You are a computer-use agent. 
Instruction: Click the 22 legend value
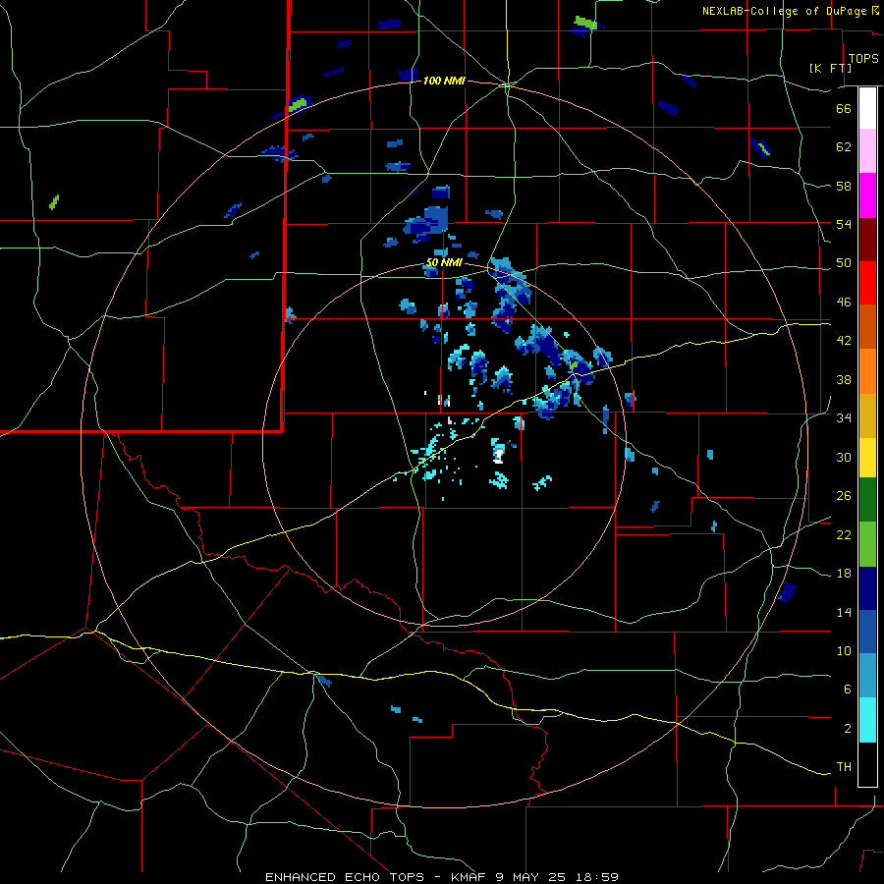click(x=844, y=534)
